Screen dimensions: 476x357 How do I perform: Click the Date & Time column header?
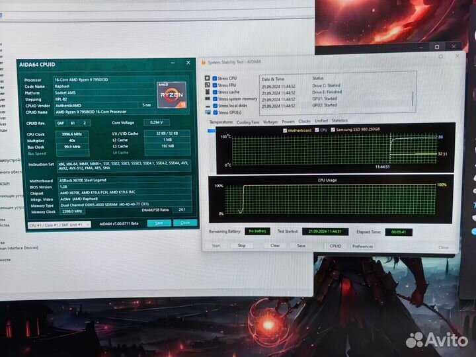(x=273, y=79)
